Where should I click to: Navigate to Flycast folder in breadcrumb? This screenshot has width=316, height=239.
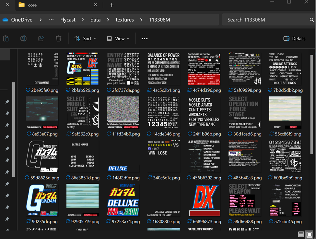[x=68, y=20]
